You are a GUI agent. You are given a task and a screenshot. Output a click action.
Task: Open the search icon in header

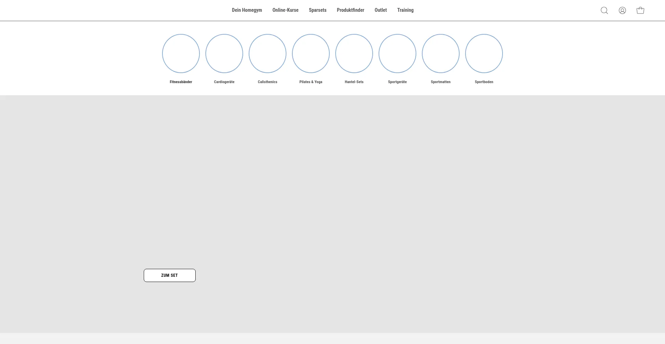(x=604, y=10)
